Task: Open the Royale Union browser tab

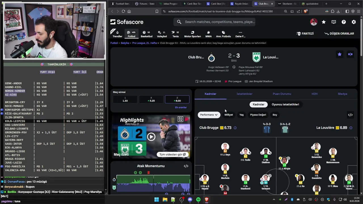Action: click(x=239, y=4)
